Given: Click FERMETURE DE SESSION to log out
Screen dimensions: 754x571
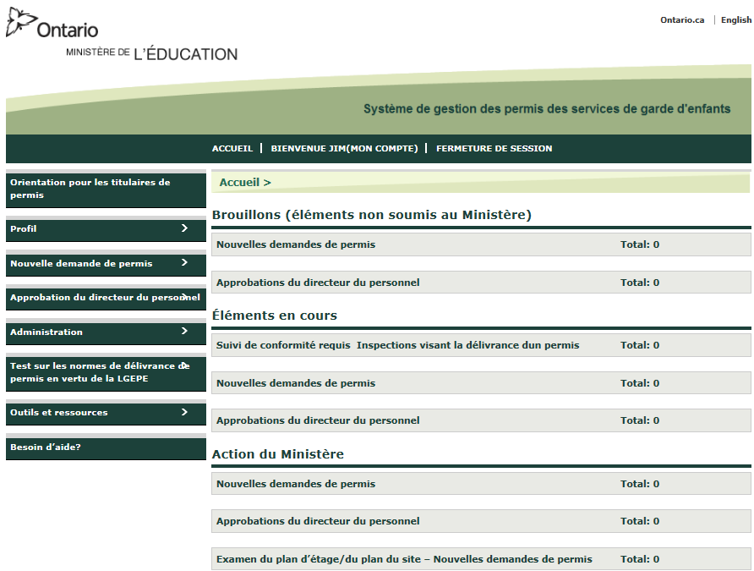Looking at the screenshot, I should coord(494,148).
